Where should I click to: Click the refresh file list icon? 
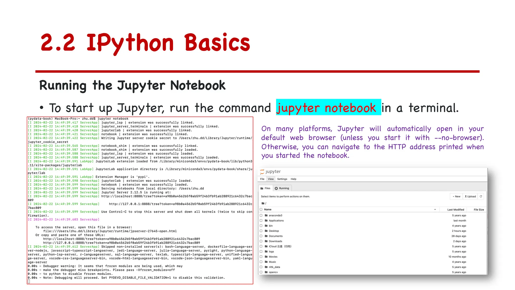[481, 196]
